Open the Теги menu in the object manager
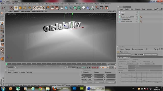Image resolution: width=163 pixels, height=91 pixels. 143,9
